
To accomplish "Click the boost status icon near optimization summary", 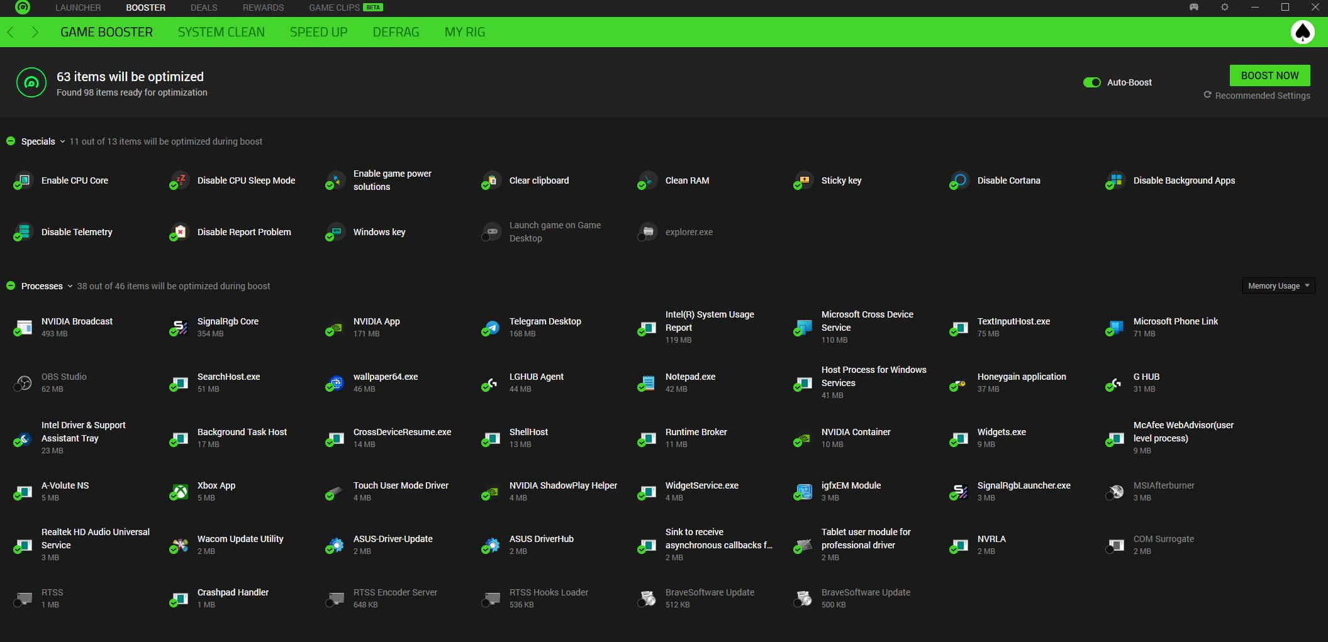I will click(x=31, y=82).
